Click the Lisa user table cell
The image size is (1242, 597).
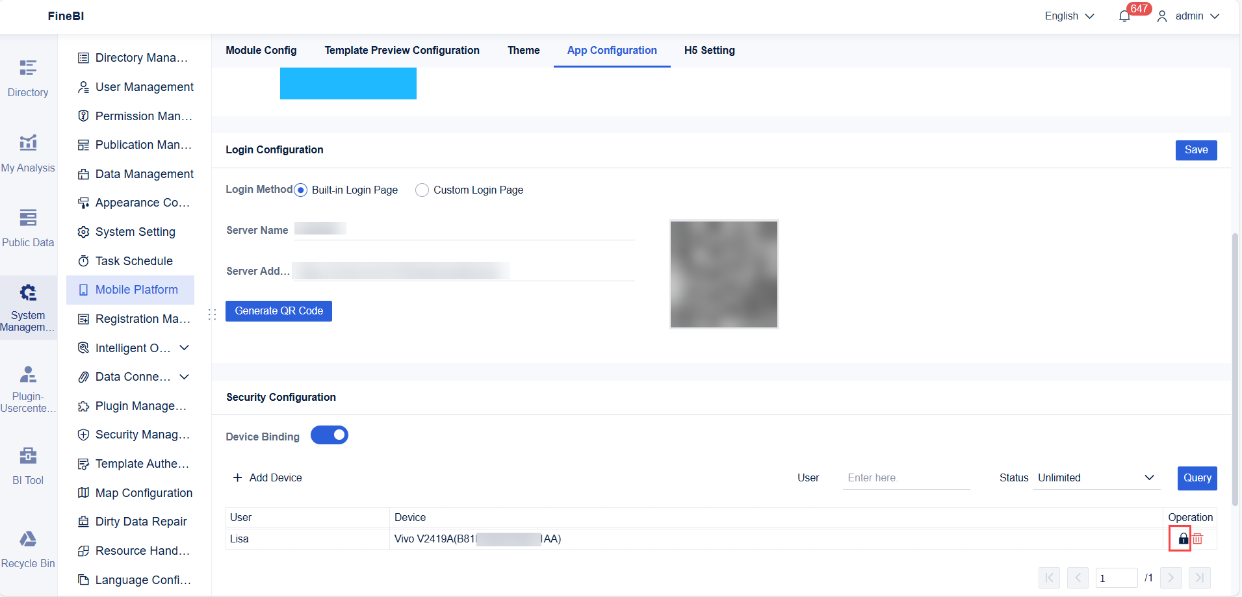[307, 539]
